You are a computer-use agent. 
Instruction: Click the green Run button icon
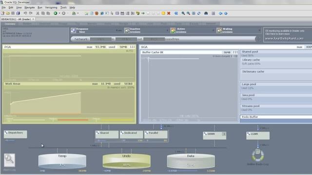(55, 13)
